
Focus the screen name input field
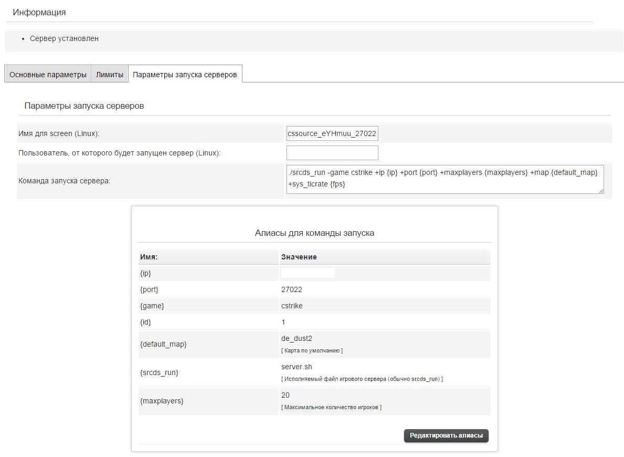coord(332,134)
